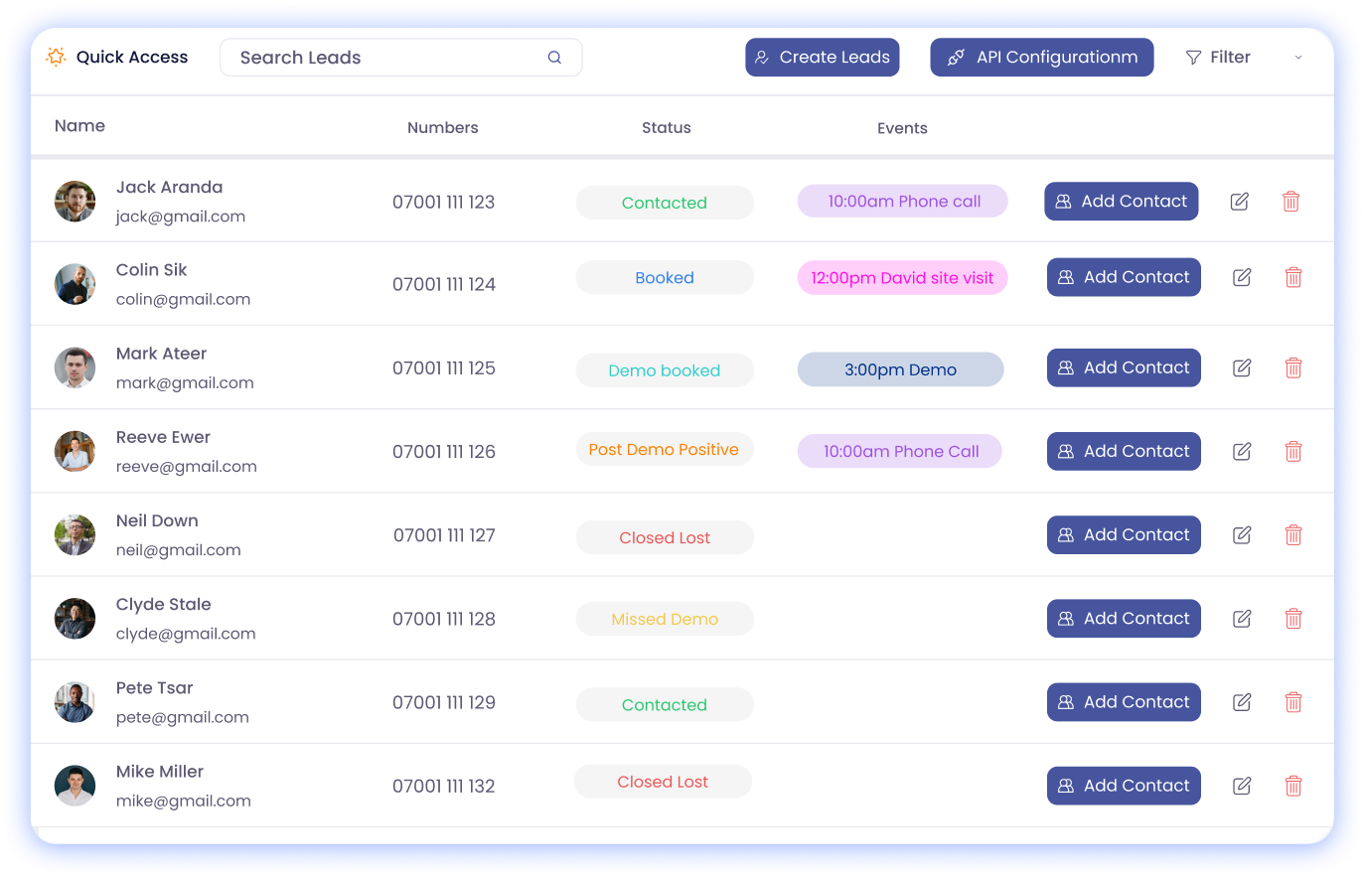Open edit for Mark Ateer
The height and width of the screenshot is (878, 1365).
click(1241, 368)
